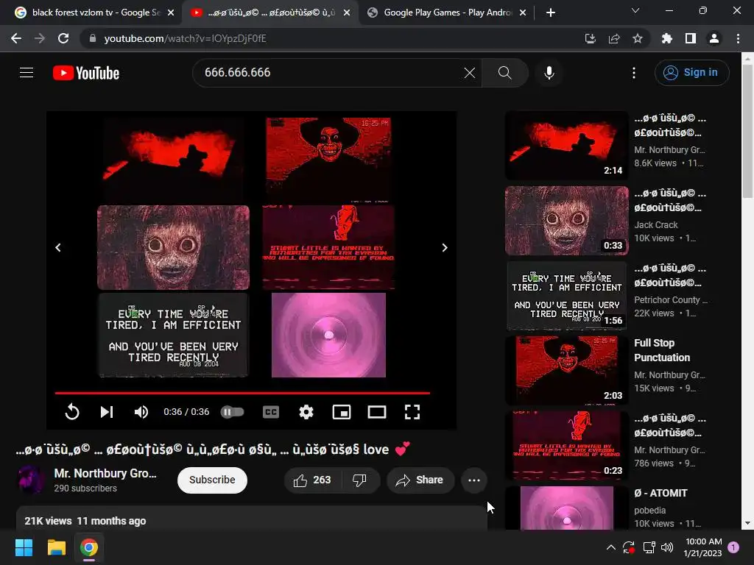Open Chrome profile icon
754x565 pixels.
pyautogui.click(x=714, y=38)
